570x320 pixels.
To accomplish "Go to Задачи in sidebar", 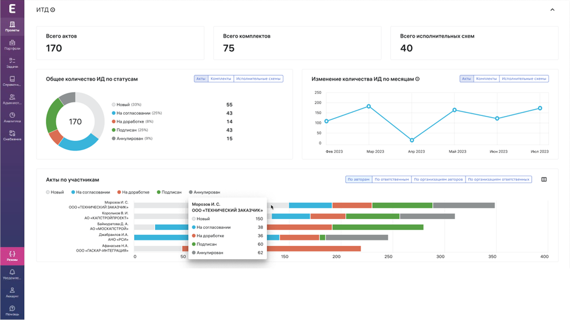I will click(12, 63).
